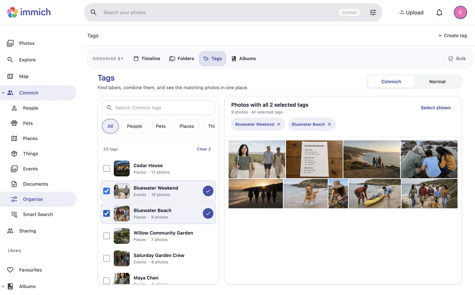Filter tags by All category
The width and height of the screenshot is (475, 295).
[x=110, y=126]
